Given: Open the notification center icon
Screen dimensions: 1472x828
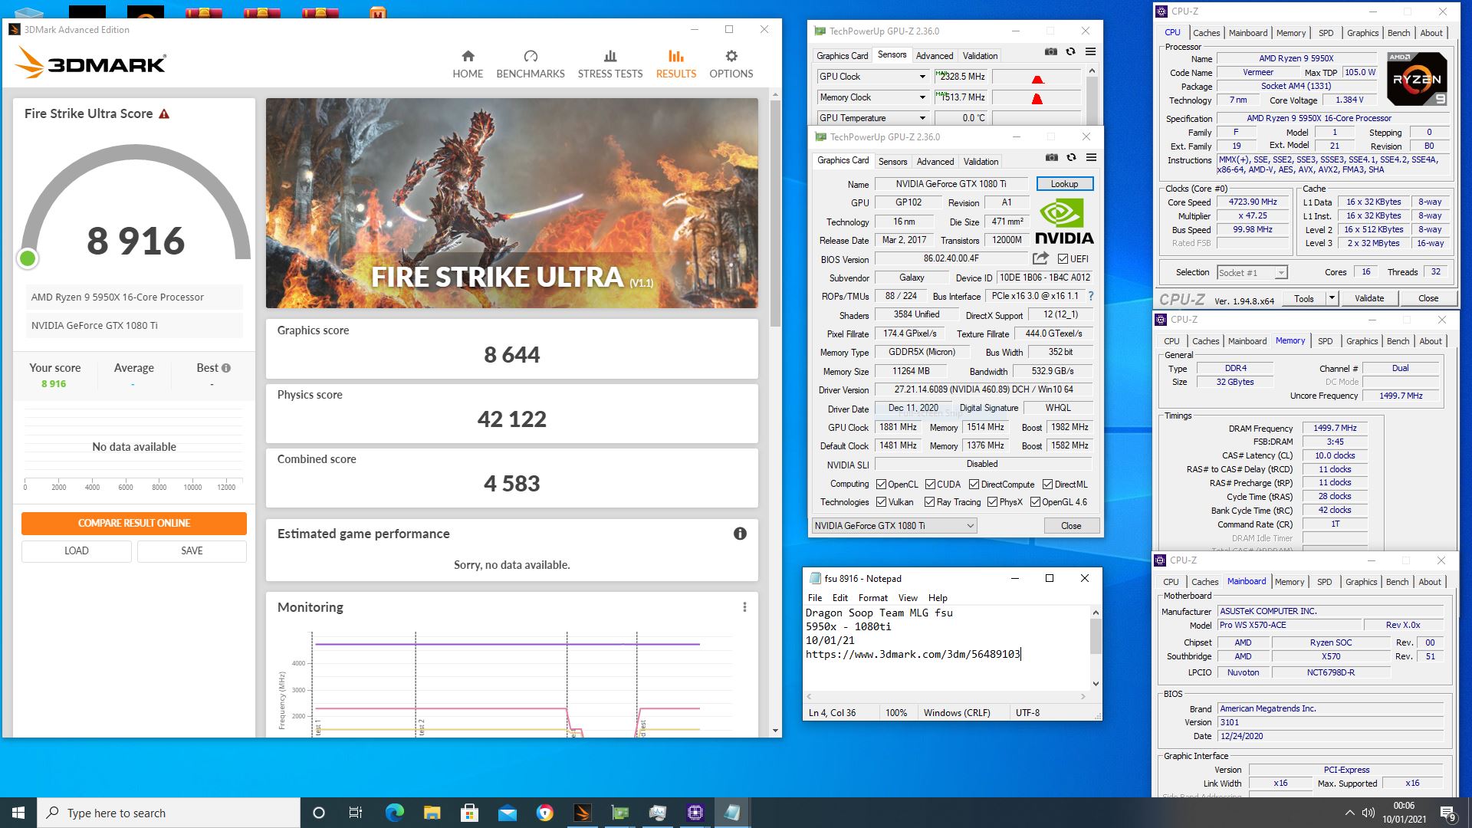Looking at the screenshot, I should [1447, 813].
